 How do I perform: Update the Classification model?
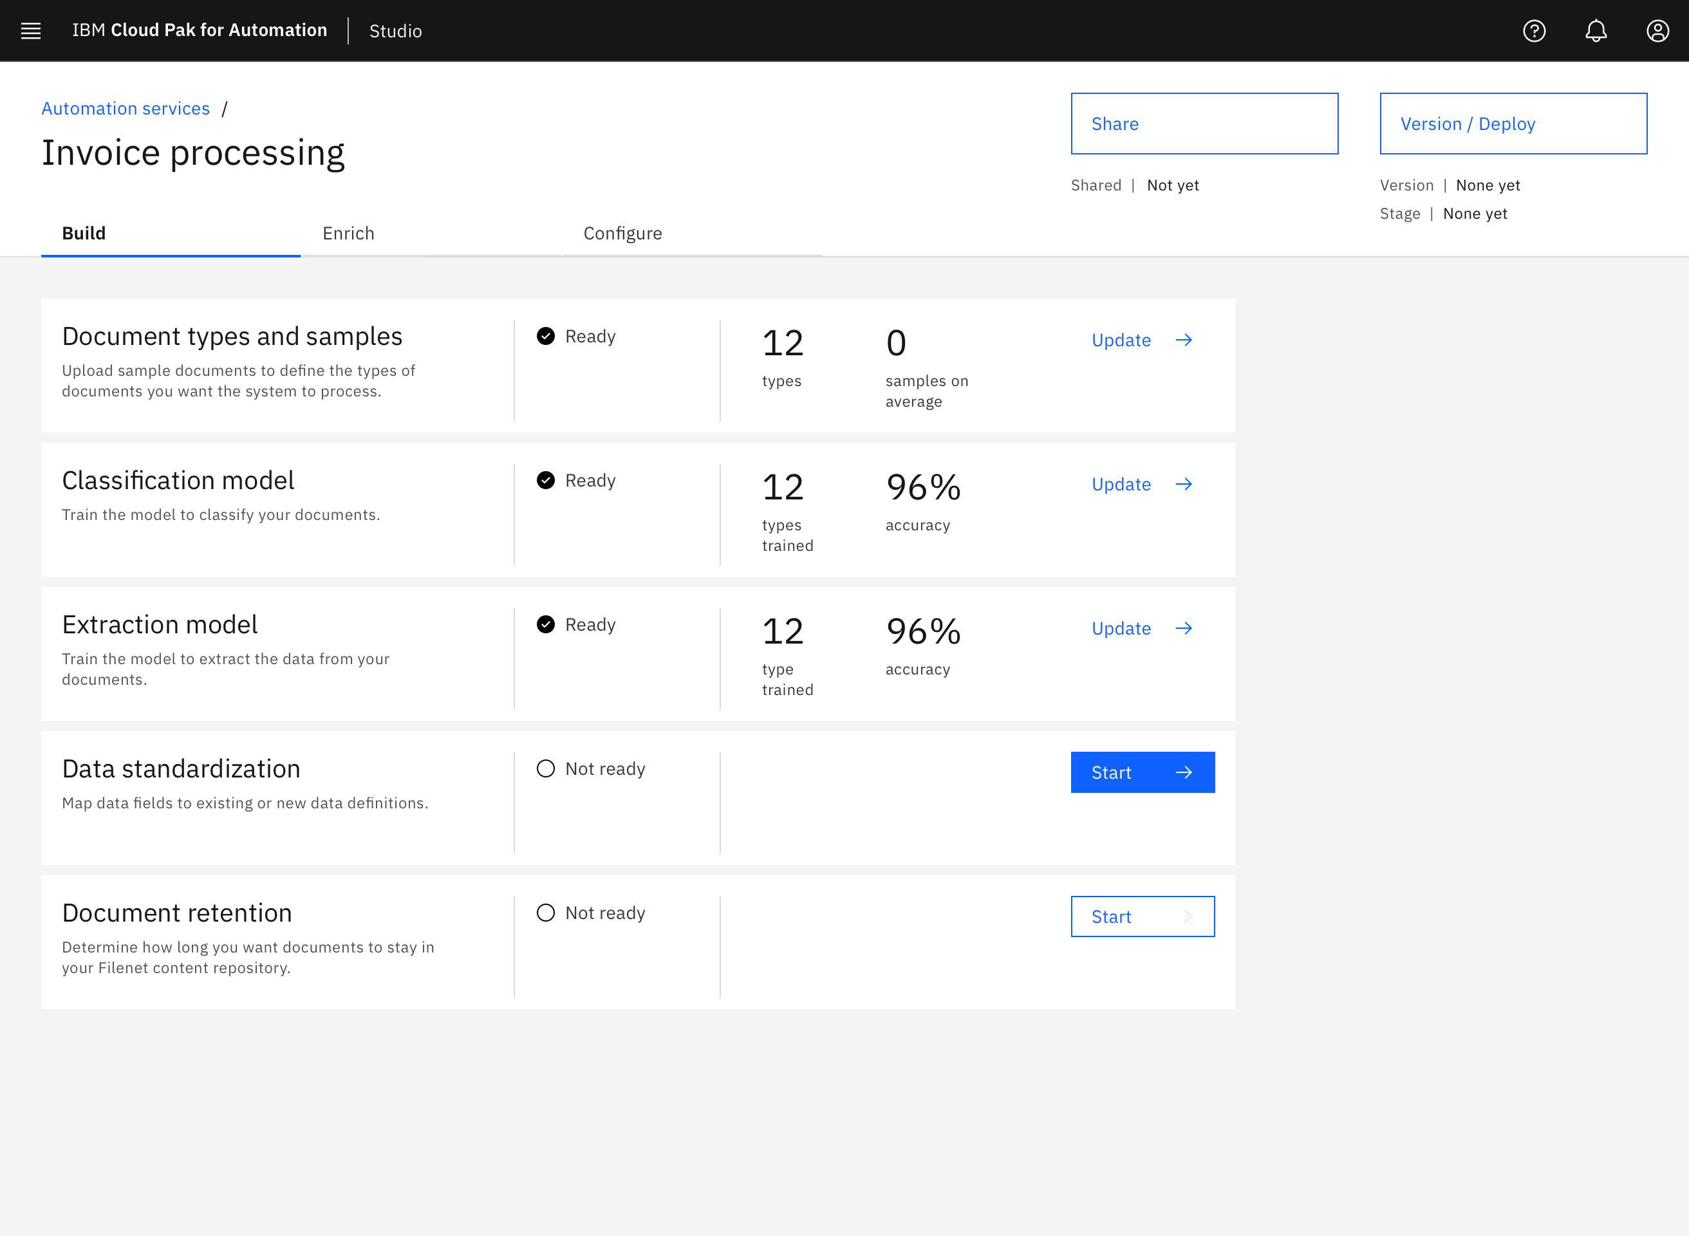click(x=1121, y=485)
